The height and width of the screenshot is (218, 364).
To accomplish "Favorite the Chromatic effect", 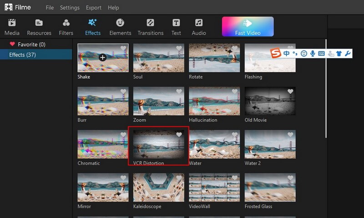I will pyautogui.click(x=123, y=135).
